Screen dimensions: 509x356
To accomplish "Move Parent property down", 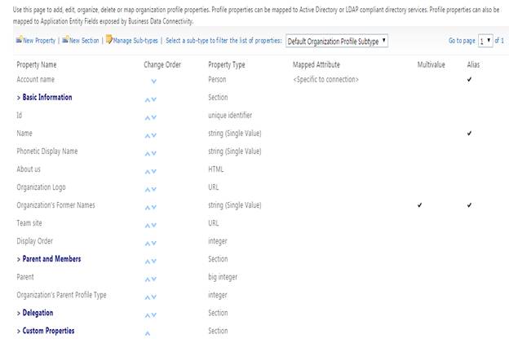I will click(154, 278).
